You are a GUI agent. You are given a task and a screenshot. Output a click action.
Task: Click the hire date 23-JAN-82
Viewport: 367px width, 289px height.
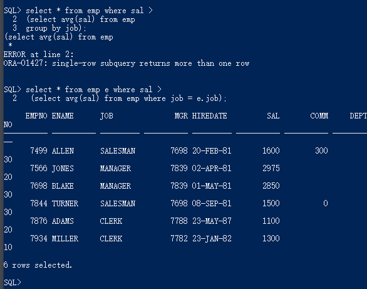[x=212, y=238]
